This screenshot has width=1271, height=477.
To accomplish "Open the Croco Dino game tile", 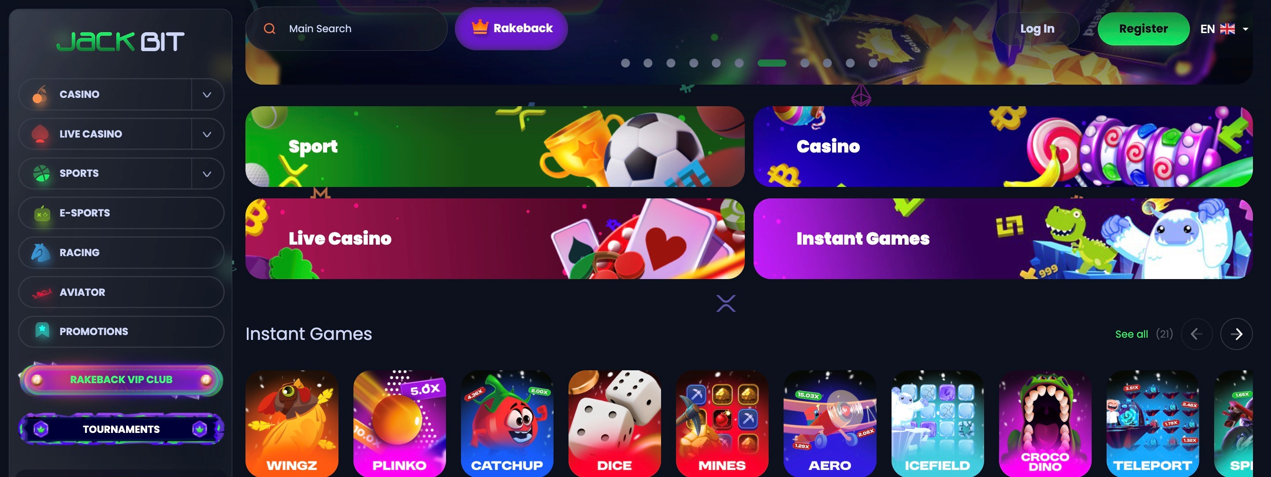I will (1045, 423).
